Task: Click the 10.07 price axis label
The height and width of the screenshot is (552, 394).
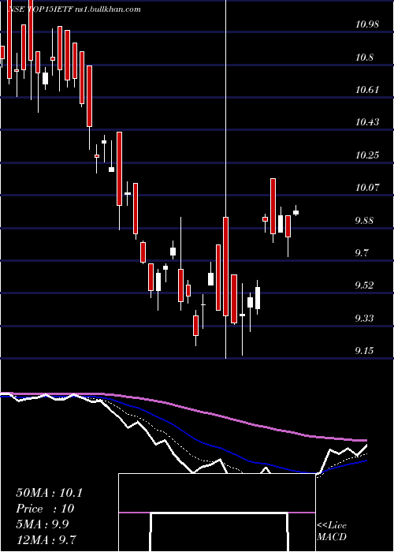Action: tap(367, 188)
